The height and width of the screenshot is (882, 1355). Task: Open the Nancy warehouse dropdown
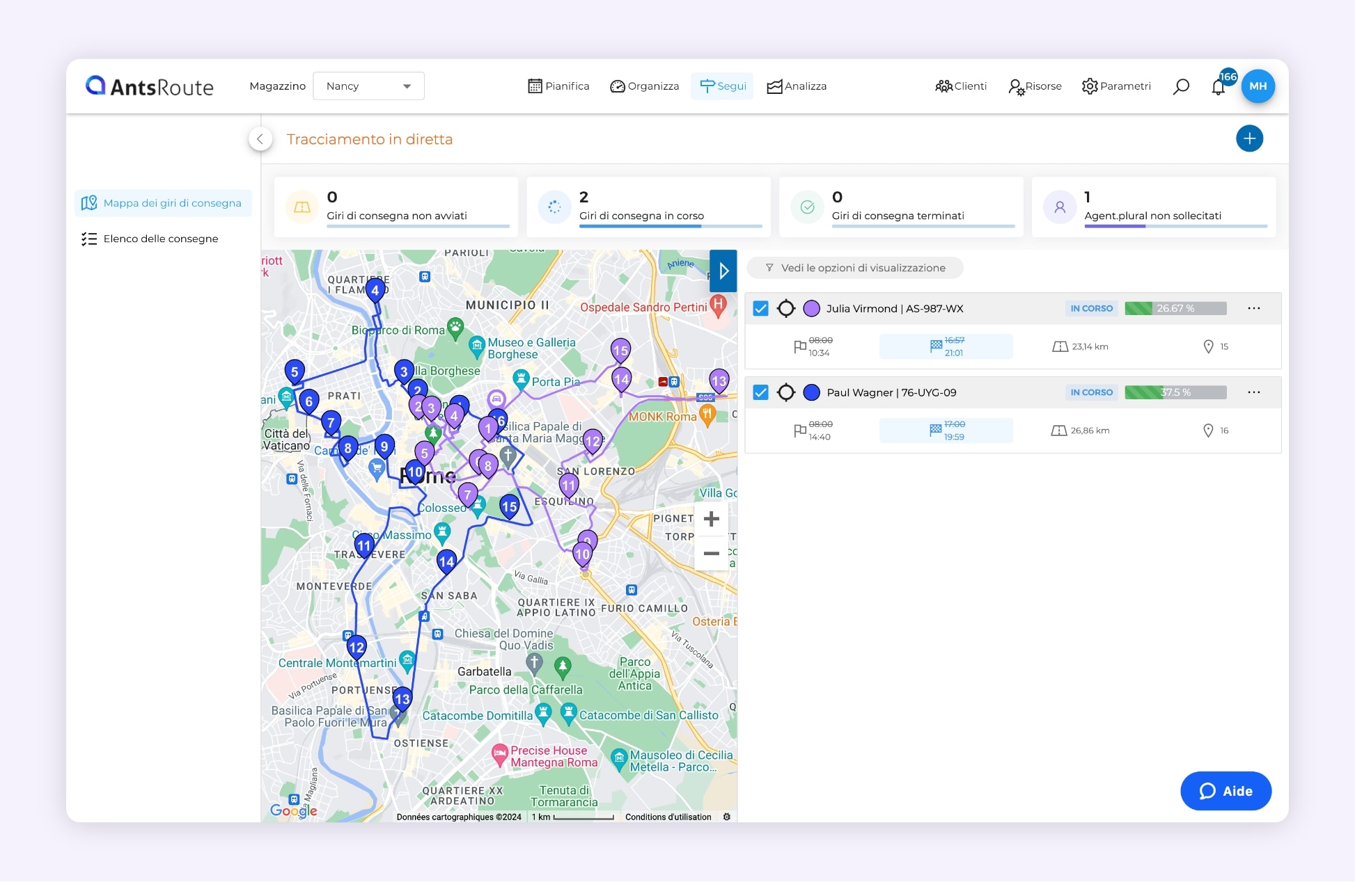click(368, 86)
